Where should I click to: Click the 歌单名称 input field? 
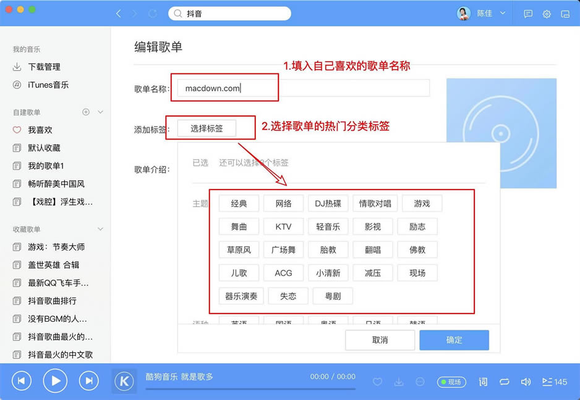303,88
